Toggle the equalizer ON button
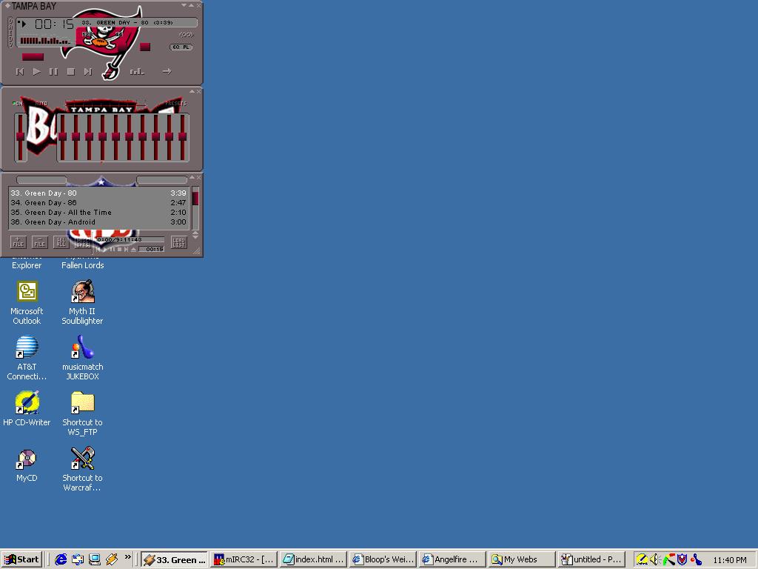758x569 pixels. 17,104
